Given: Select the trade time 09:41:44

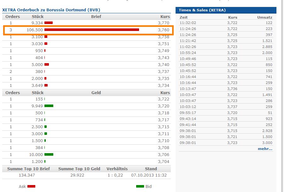Looking at the screenshot, I should coord(188,125).
